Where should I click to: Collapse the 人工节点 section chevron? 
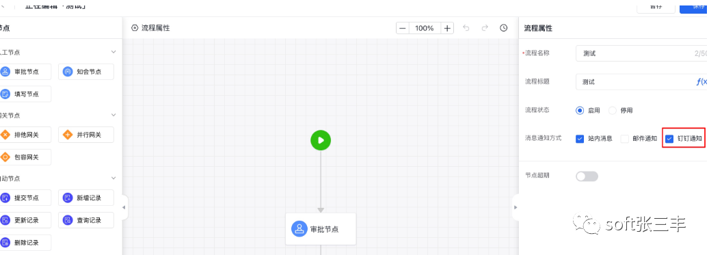[113, 52]
